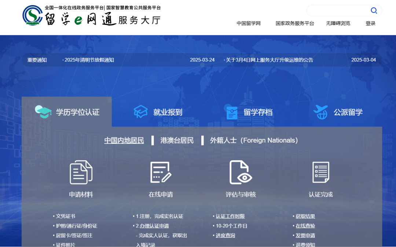This screenshot has height=247, width=396.
Task: Switch to the 外籍人士 (Foreign Nationals) tab
Action: point(253,140)
